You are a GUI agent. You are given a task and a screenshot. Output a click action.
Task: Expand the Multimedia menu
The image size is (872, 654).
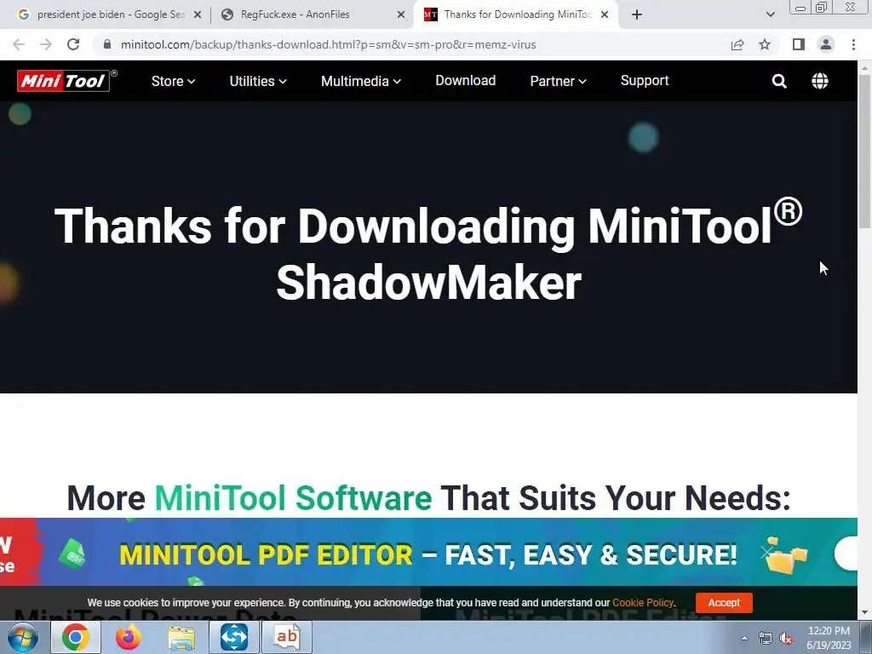361,81
